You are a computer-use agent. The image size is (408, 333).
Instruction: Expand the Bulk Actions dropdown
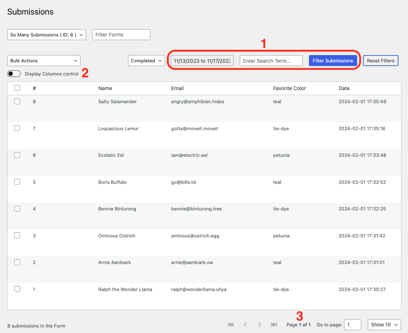44,61
